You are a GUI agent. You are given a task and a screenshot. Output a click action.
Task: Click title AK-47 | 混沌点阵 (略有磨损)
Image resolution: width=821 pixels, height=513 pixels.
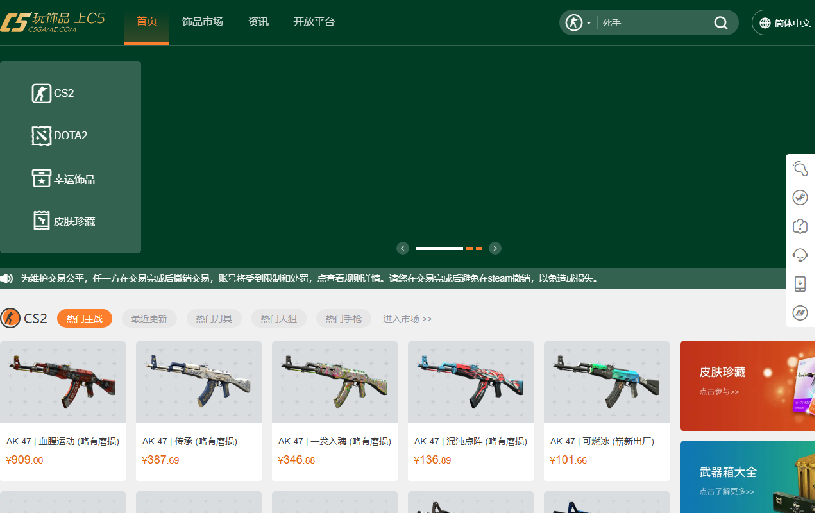471,441
